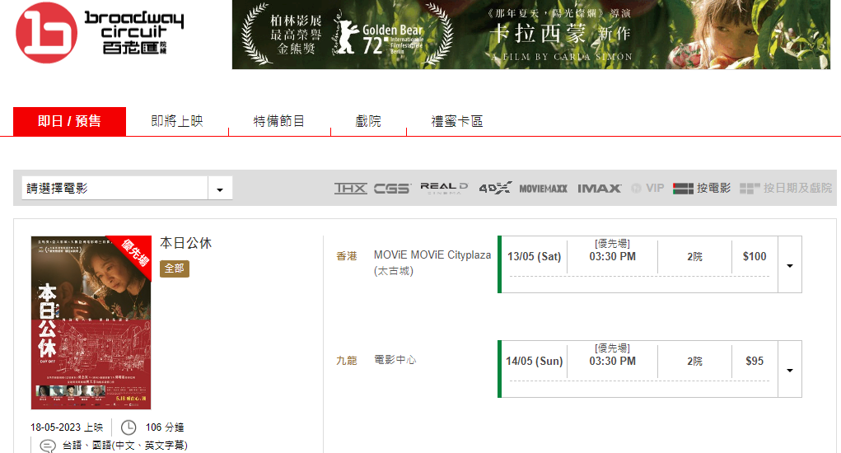
Task: Switch to the 即將上映 tab
Action: (177, 121)
